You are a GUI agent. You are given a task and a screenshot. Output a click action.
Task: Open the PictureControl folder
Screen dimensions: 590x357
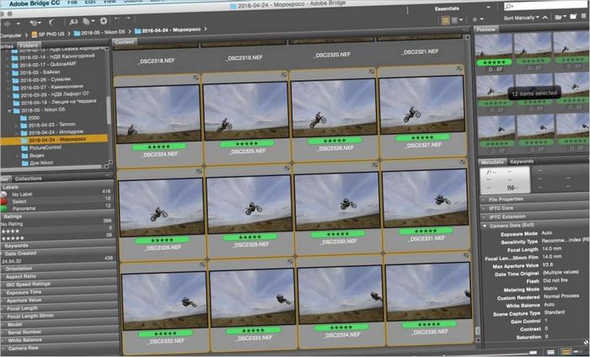46,147
